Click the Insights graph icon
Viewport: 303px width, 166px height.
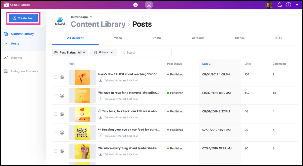pos(6,58)
